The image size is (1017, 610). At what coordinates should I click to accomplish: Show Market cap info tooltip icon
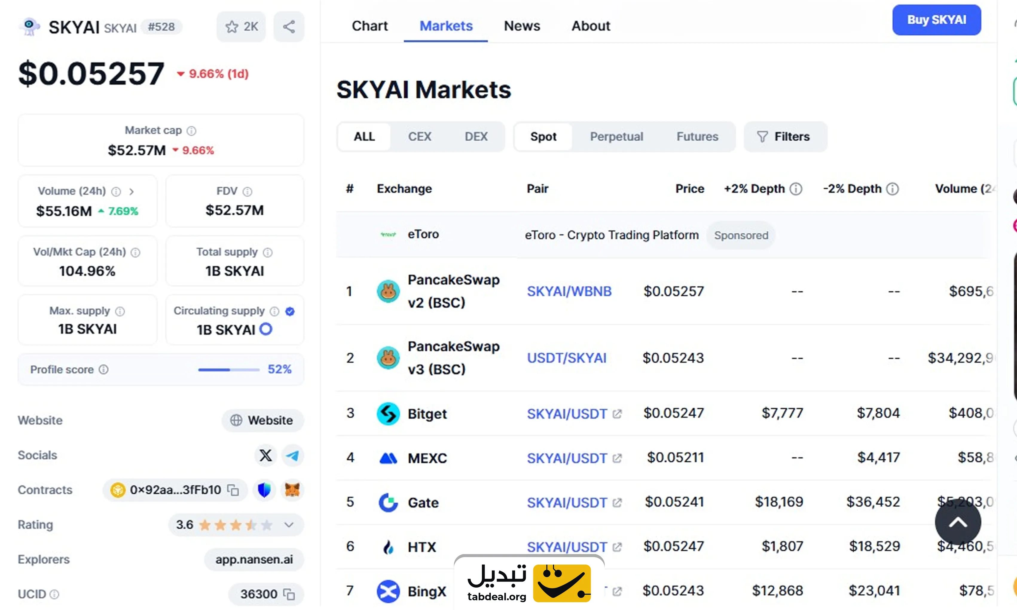(x=192, y=131)
